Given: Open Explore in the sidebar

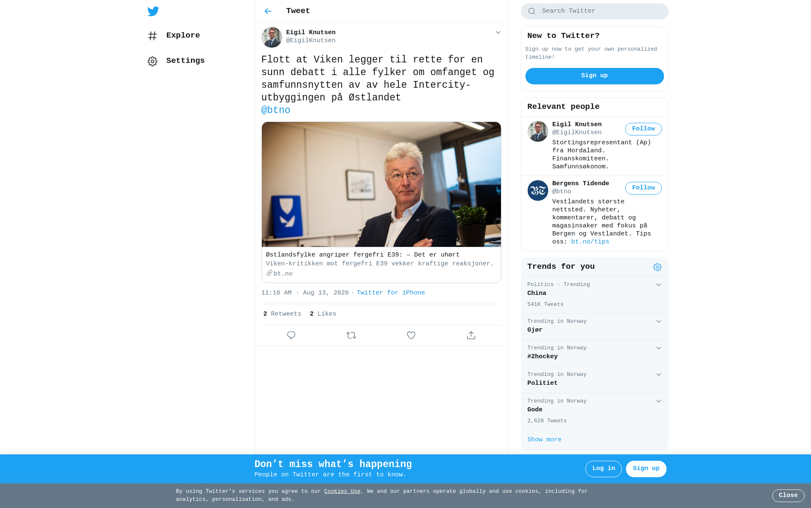Looking at the screenshot, I should pos(183,35).
